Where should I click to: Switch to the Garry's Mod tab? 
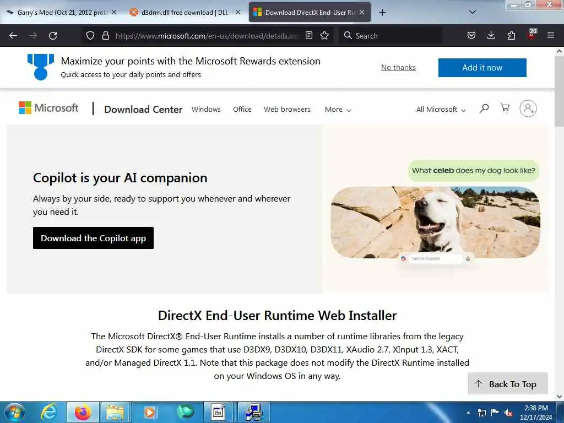click(61, 13)
